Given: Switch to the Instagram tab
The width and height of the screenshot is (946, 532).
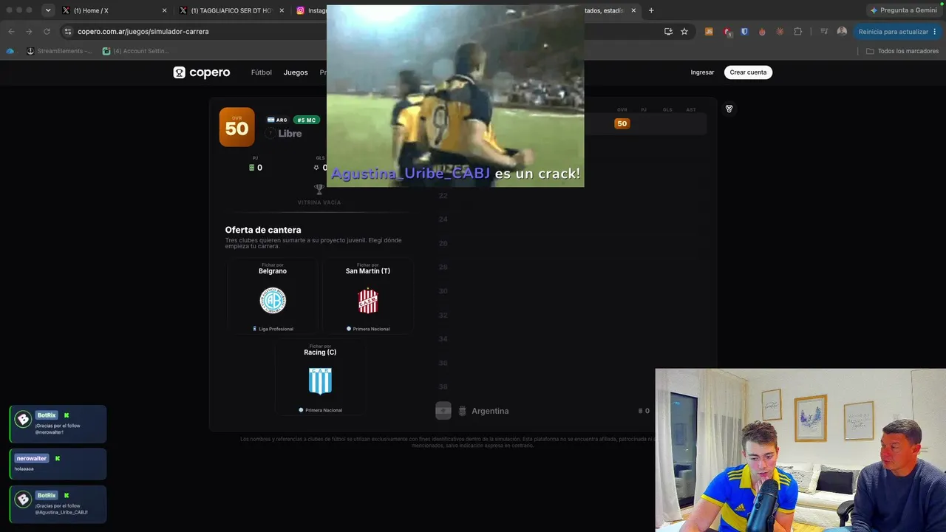Looking at the screenshot, I should point(310,10).
